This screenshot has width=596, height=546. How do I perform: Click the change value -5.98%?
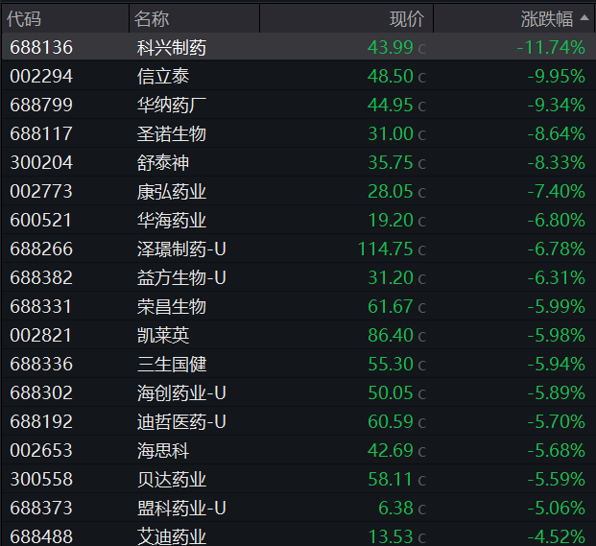[x=556, y=336]
